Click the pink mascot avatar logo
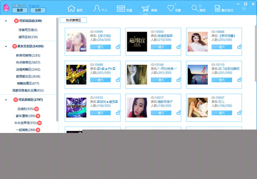Image resolution: width=257 pixels, height=179 pixels. click(6, 8)
